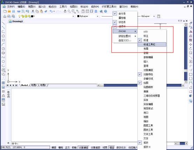Select the Polygon tool in draw toolbar

point(3,36)
